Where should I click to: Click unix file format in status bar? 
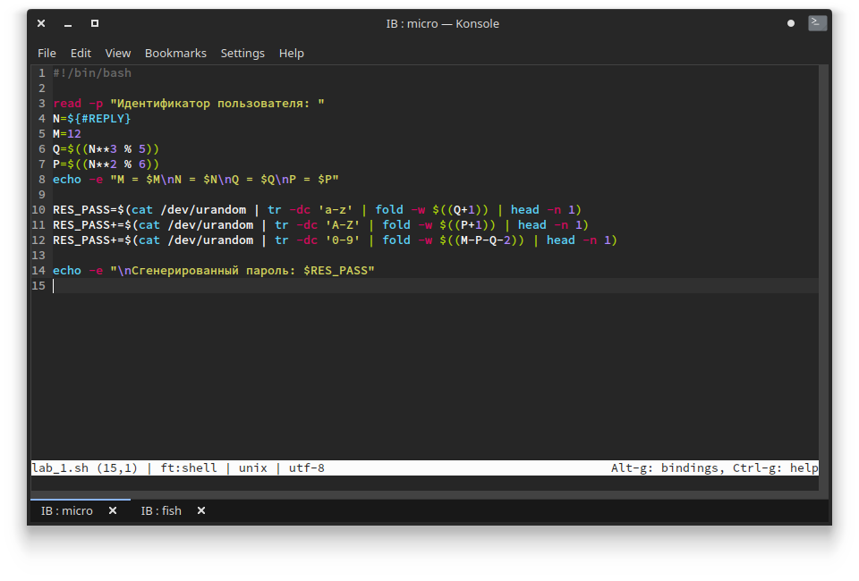(253, 467)
